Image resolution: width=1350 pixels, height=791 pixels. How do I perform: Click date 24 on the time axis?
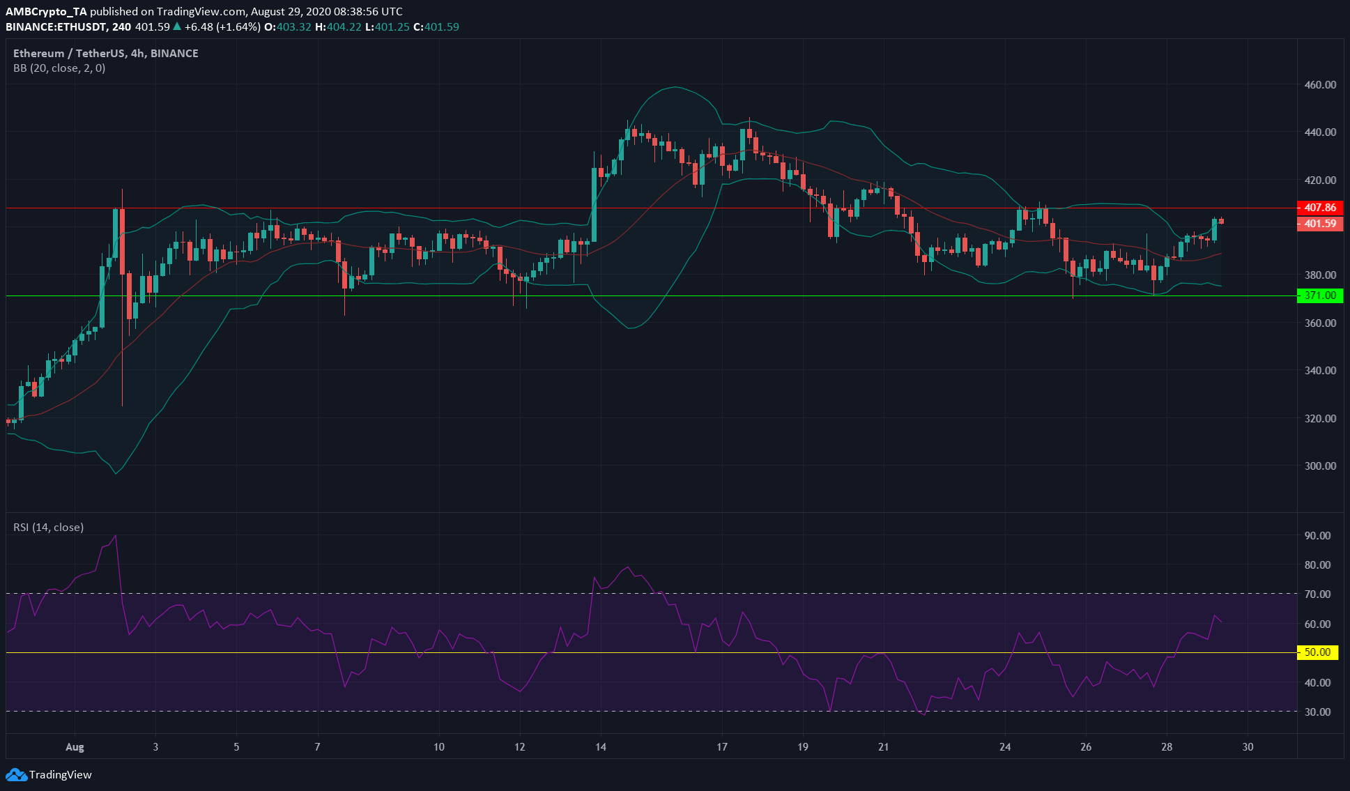pos(1004,747)
